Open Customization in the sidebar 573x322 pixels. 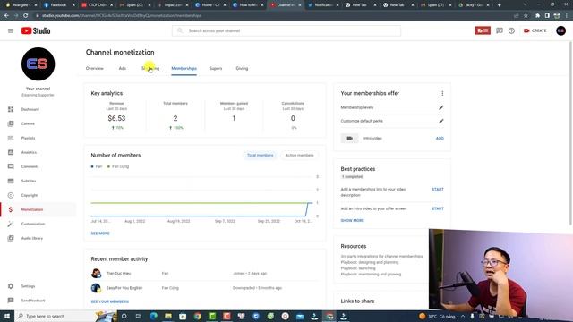[x=33, y=224]
